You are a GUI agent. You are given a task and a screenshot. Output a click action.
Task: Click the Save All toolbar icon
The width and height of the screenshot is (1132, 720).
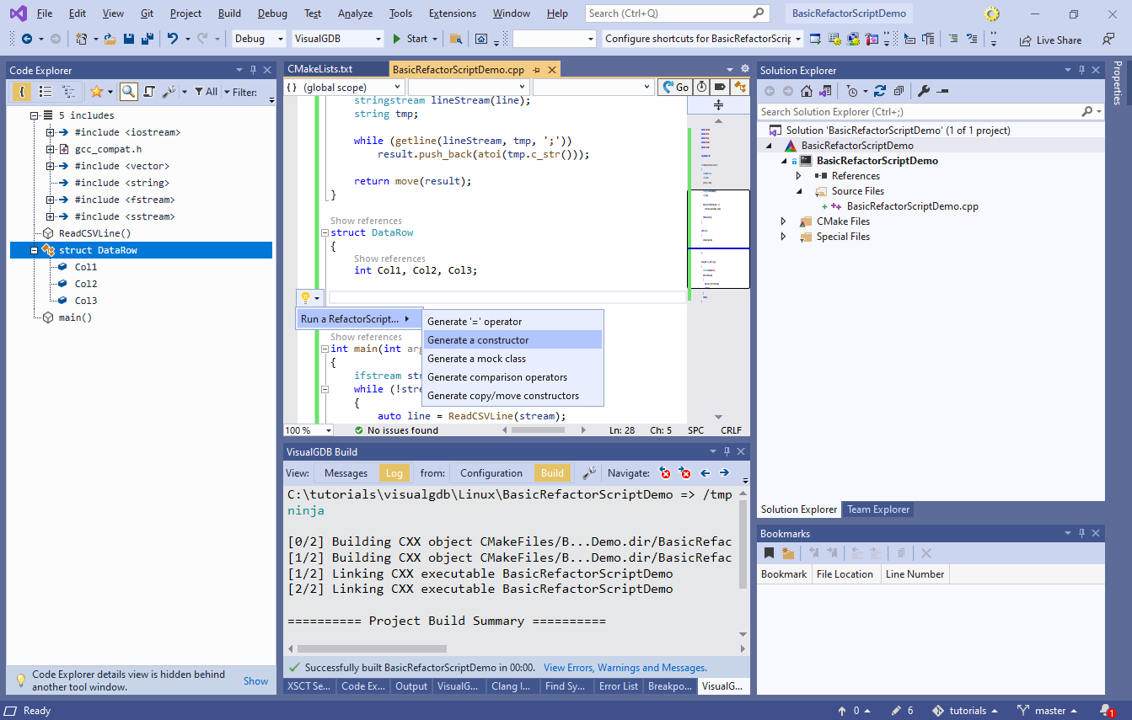pyautogui.click(x=147, y=39)
